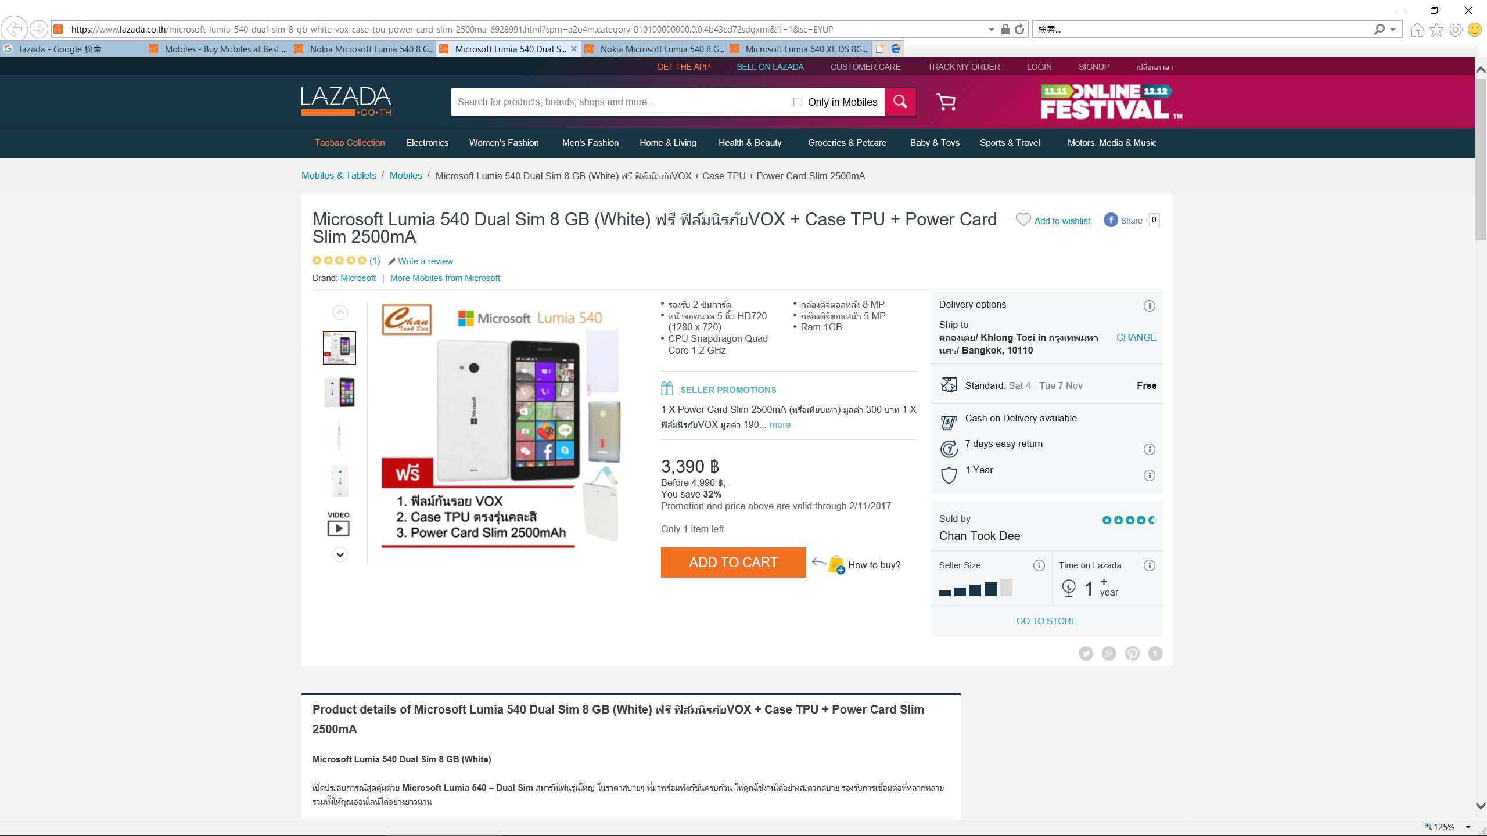Open the shopping cart icon

946,102
